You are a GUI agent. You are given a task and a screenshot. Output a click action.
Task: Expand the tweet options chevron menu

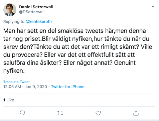click(x=153, y=6)
